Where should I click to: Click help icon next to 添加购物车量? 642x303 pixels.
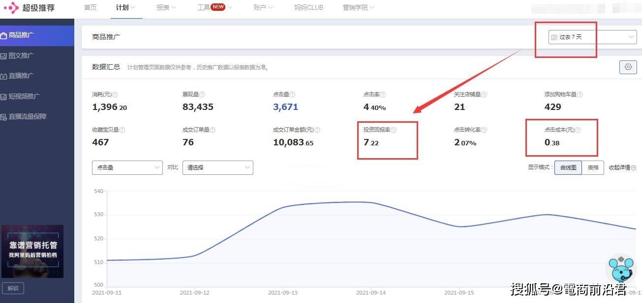(x=580, y=95)
